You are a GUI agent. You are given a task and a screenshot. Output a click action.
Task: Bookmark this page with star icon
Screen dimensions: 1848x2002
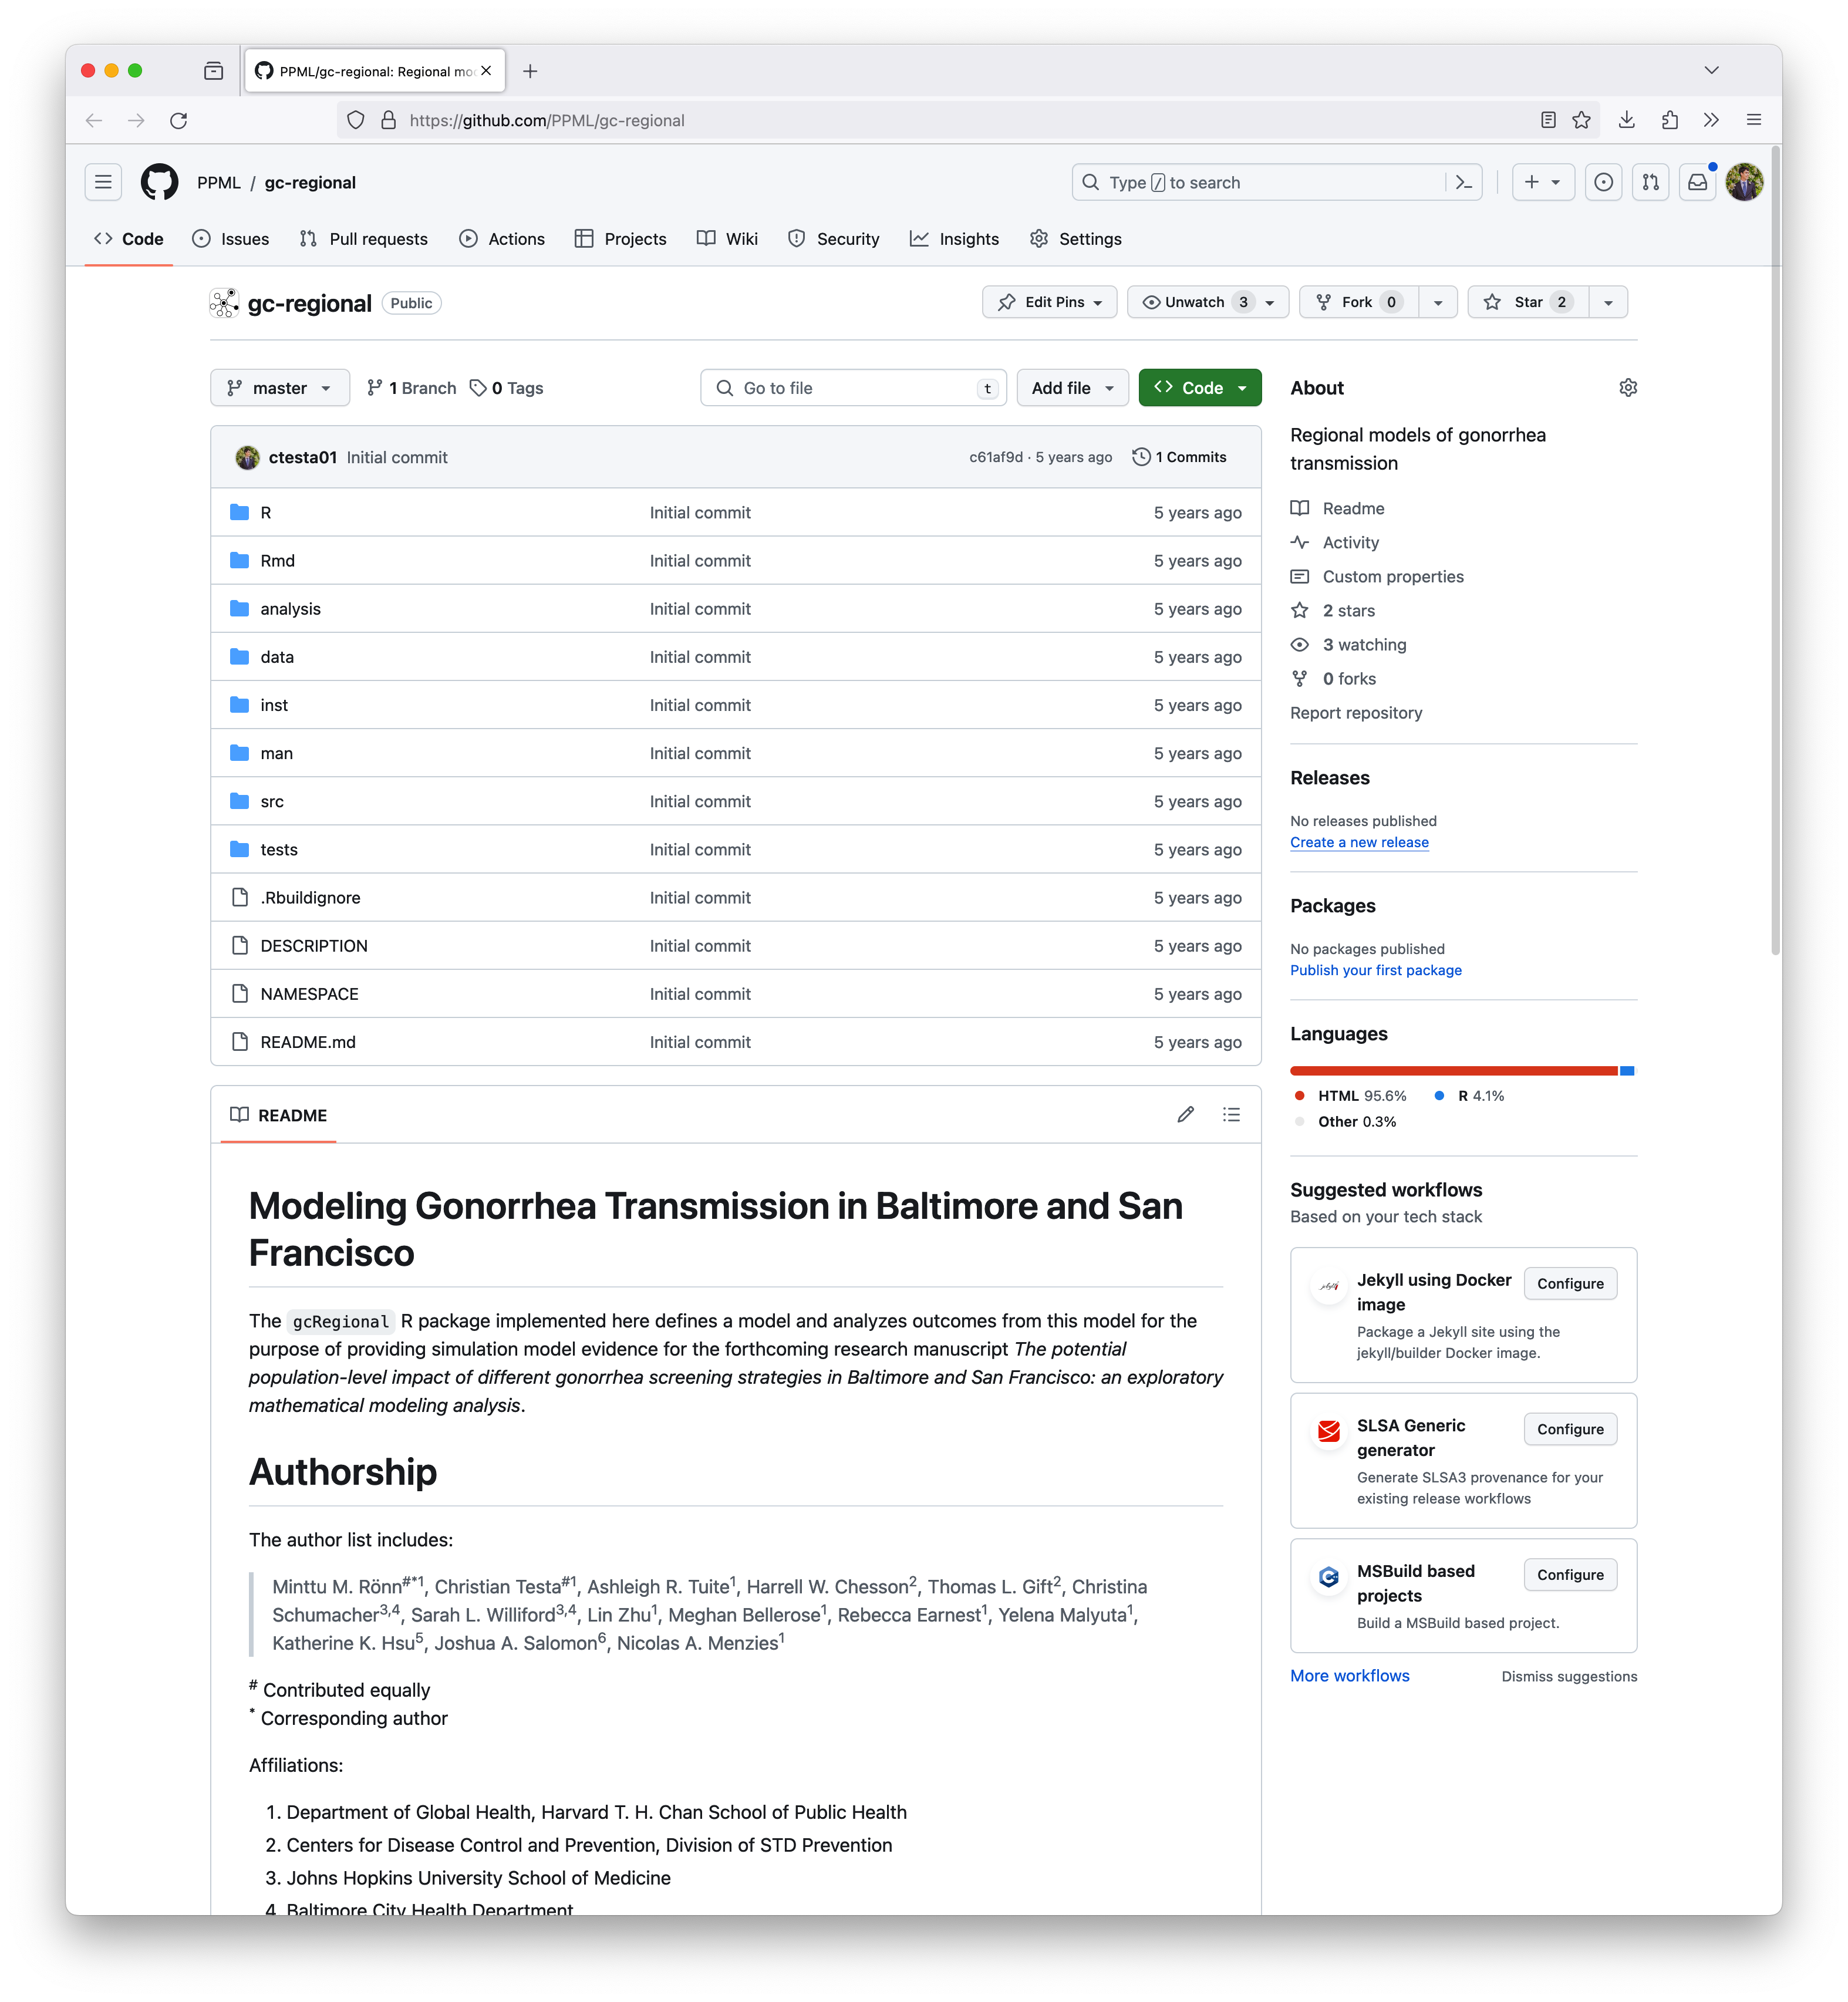pos(1581,120)
